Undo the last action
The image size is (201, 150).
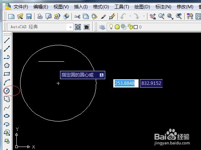[123, 16]
